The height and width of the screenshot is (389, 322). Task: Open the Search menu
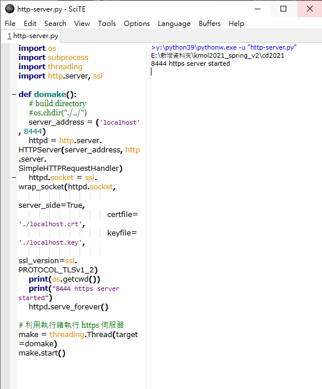click(x=55, y=24)
